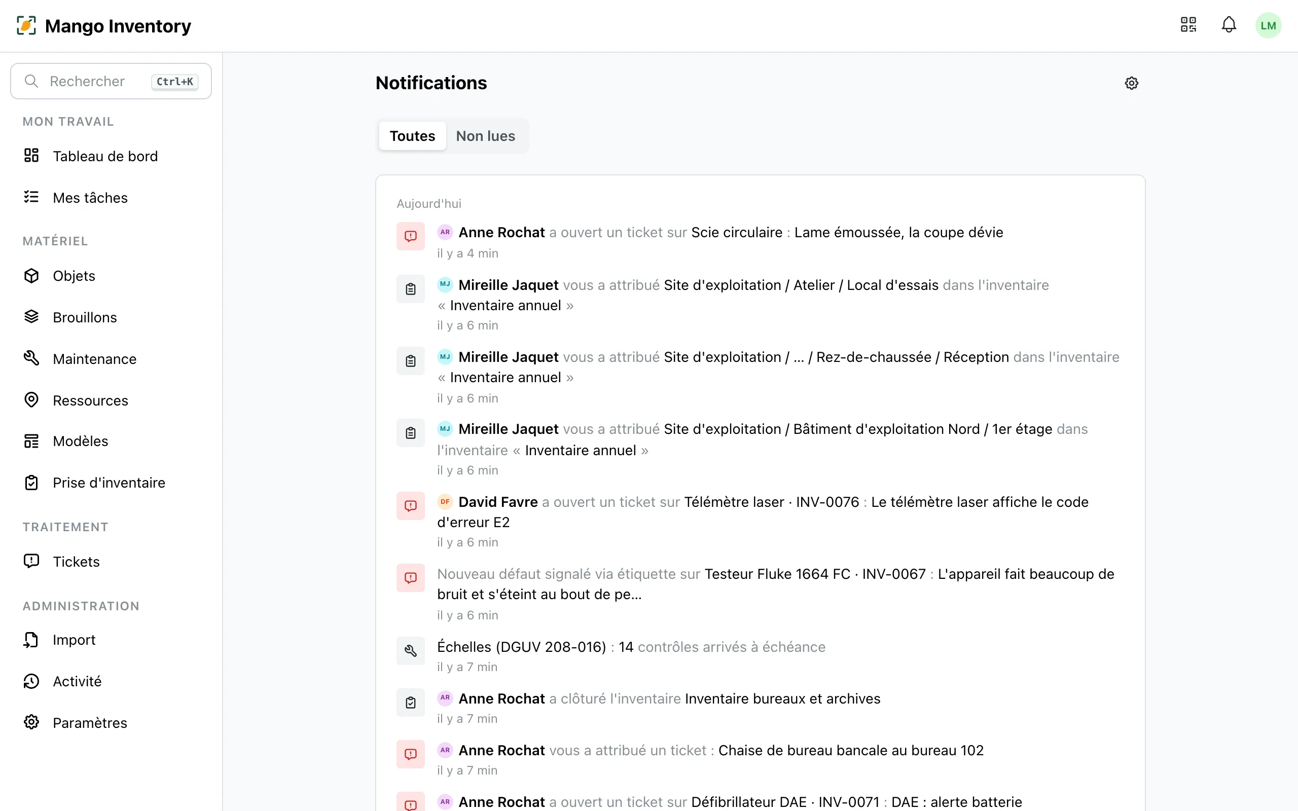Click the notification bell icon
The image size is (1298, 811).
[x=1229, y=25]
